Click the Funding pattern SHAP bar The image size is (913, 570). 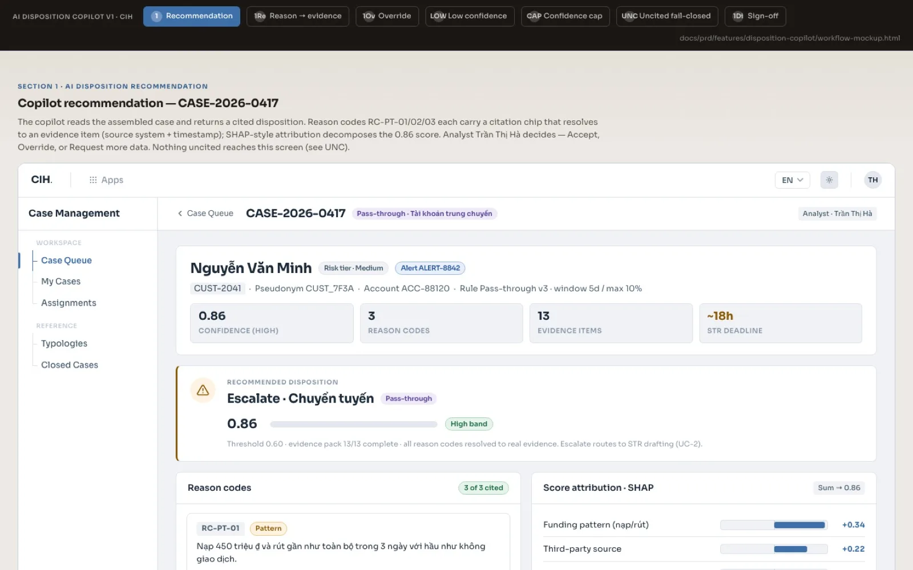(x=774, y=525)
